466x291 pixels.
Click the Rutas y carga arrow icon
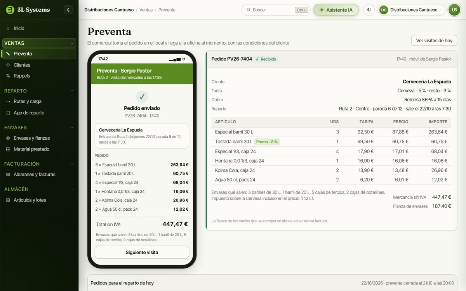click(x=8, y=101)
